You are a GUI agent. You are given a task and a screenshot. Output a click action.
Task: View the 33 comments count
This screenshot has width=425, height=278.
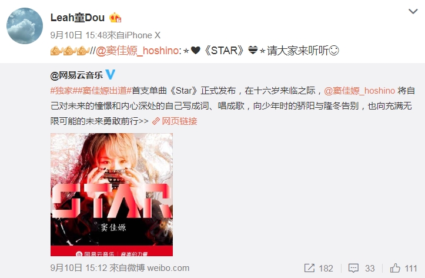pyautogui.click(x=370, y=269)
